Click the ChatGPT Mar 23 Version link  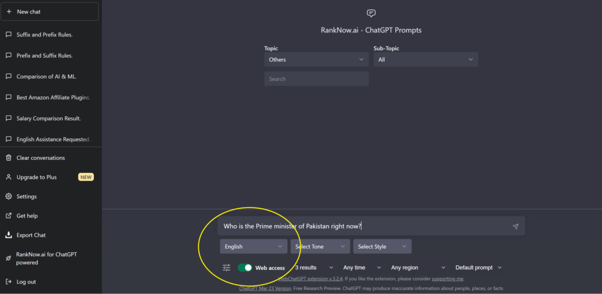point(265,288)
